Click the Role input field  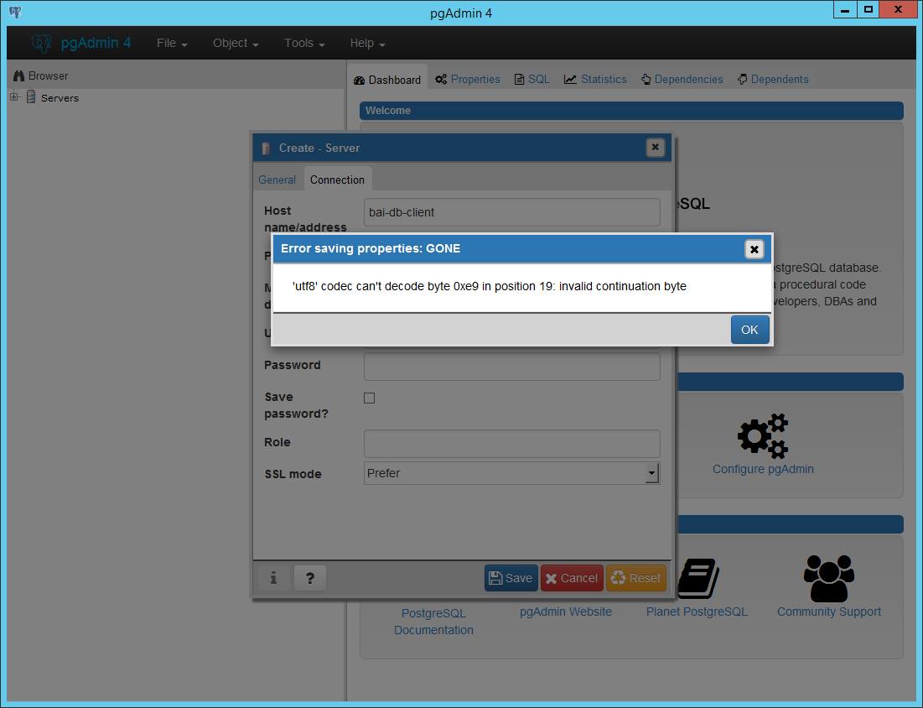(511, 444)
